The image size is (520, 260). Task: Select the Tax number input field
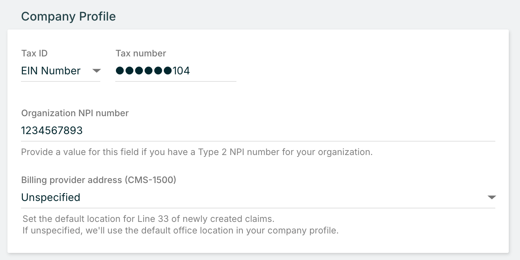[x=176, y=71]
